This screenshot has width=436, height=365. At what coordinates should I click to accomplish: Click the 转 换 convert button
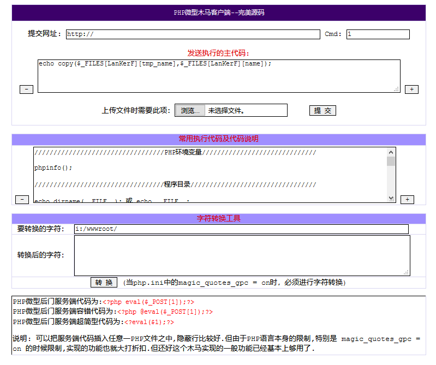coord(104,283)
